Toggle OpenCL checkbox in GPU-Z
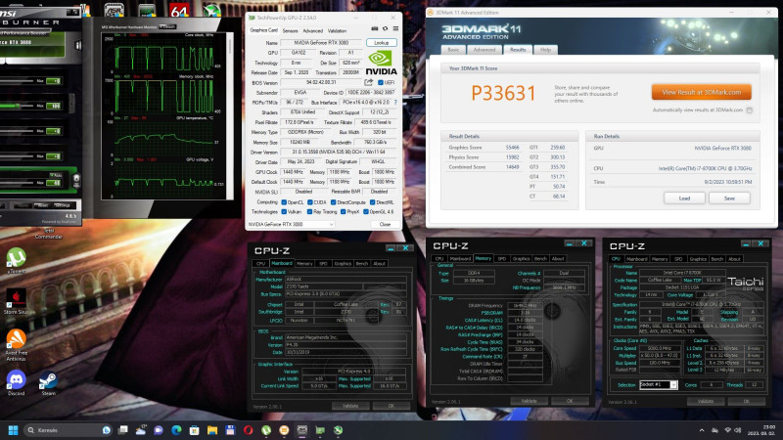 tap(284, 202)
